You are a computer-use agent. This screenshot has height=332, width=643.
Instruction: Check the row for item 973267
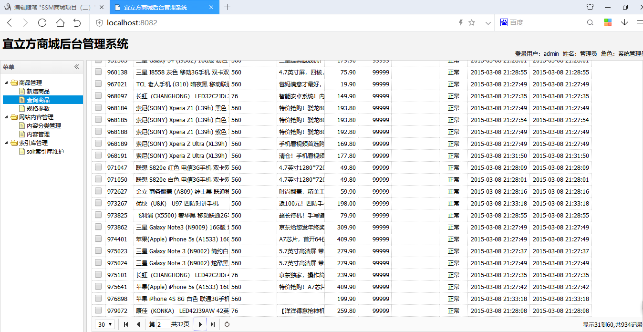(98, 203)
